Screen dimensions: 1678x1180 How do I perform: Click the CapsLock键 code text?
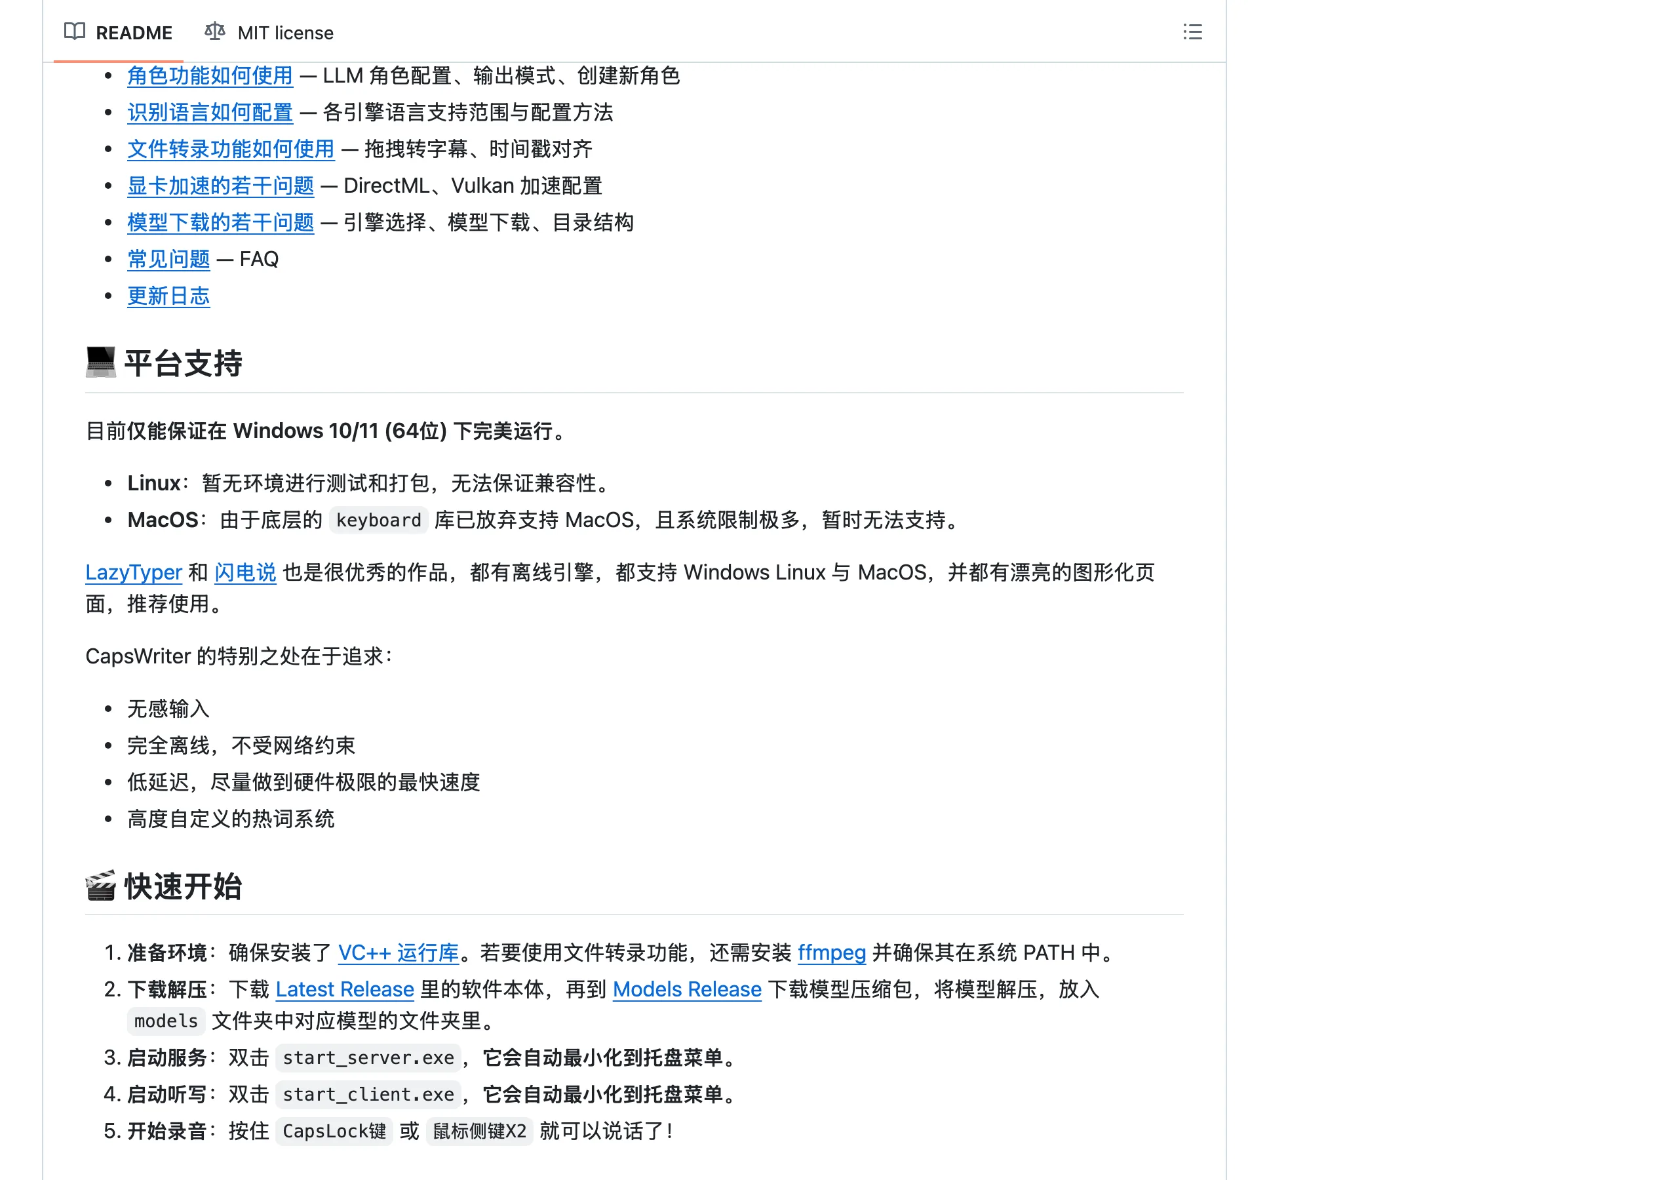[334, 1131]
